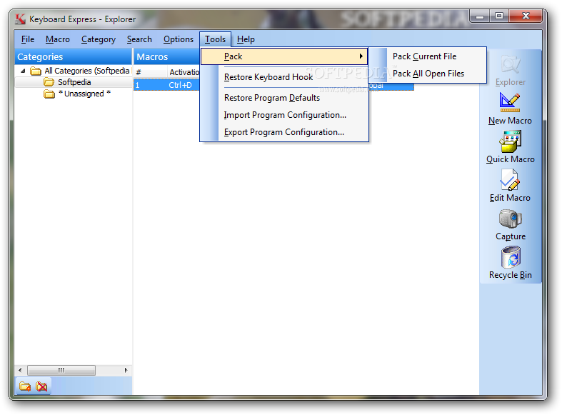The image size is (562, 415).
Task: Click the Pack submenu arrow
Action: coord(361,56)
